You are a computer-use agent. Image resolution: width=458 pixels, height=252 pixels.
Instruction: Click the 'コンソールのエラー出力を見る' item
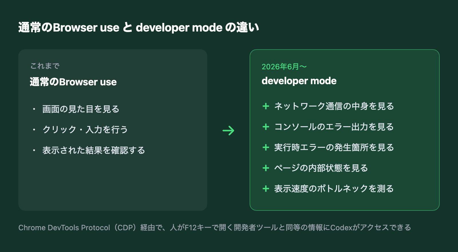(x=334, y=127)
